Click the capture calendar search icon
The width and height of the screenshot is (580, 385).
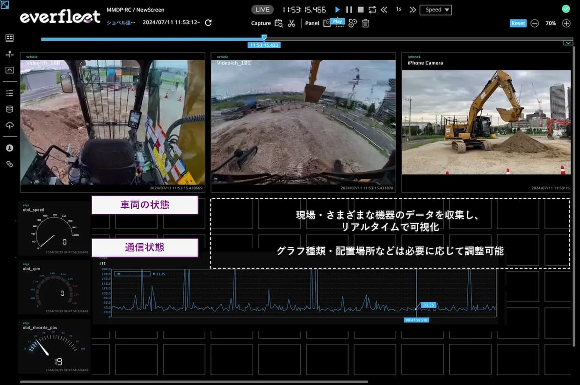[x=279, y=23]
